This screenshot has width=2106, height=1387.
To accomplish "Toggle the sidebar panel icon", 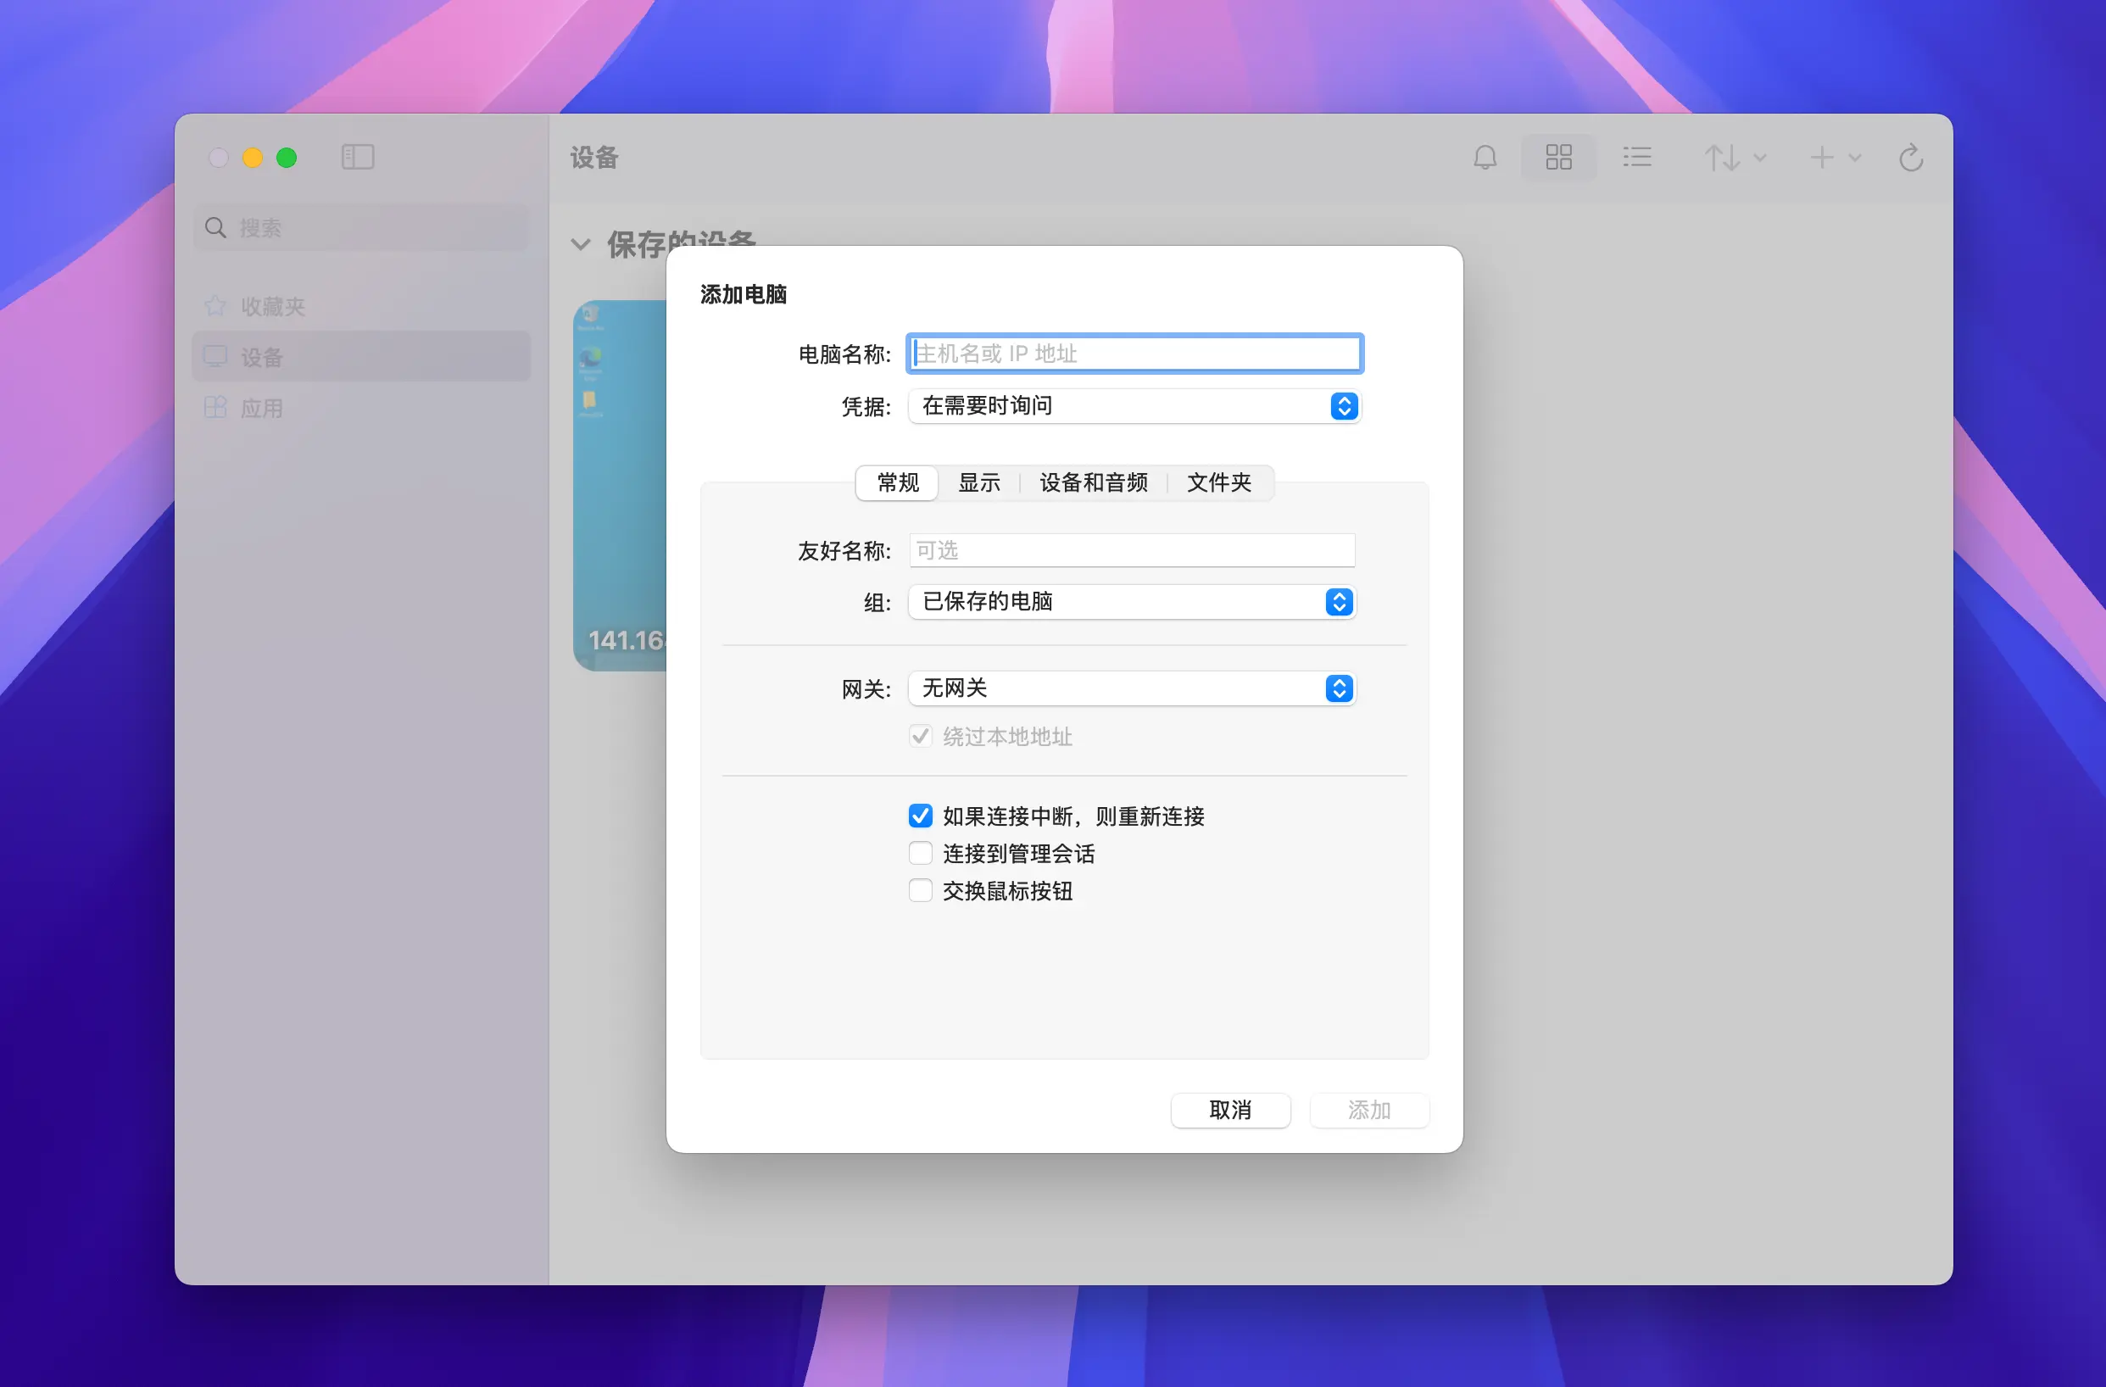I will (x=358, y=158).
